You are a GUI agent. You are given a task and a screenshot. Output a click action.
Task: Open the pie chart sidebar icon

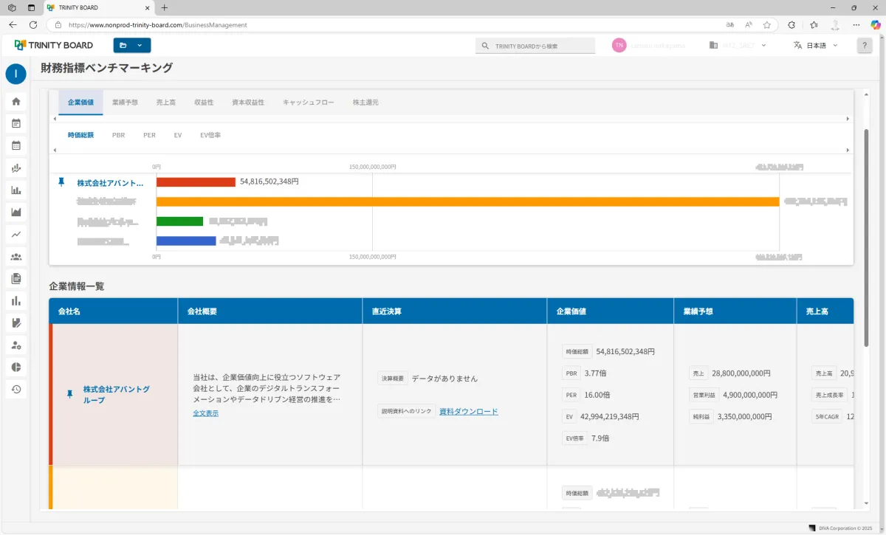click(x=16, y=367)
